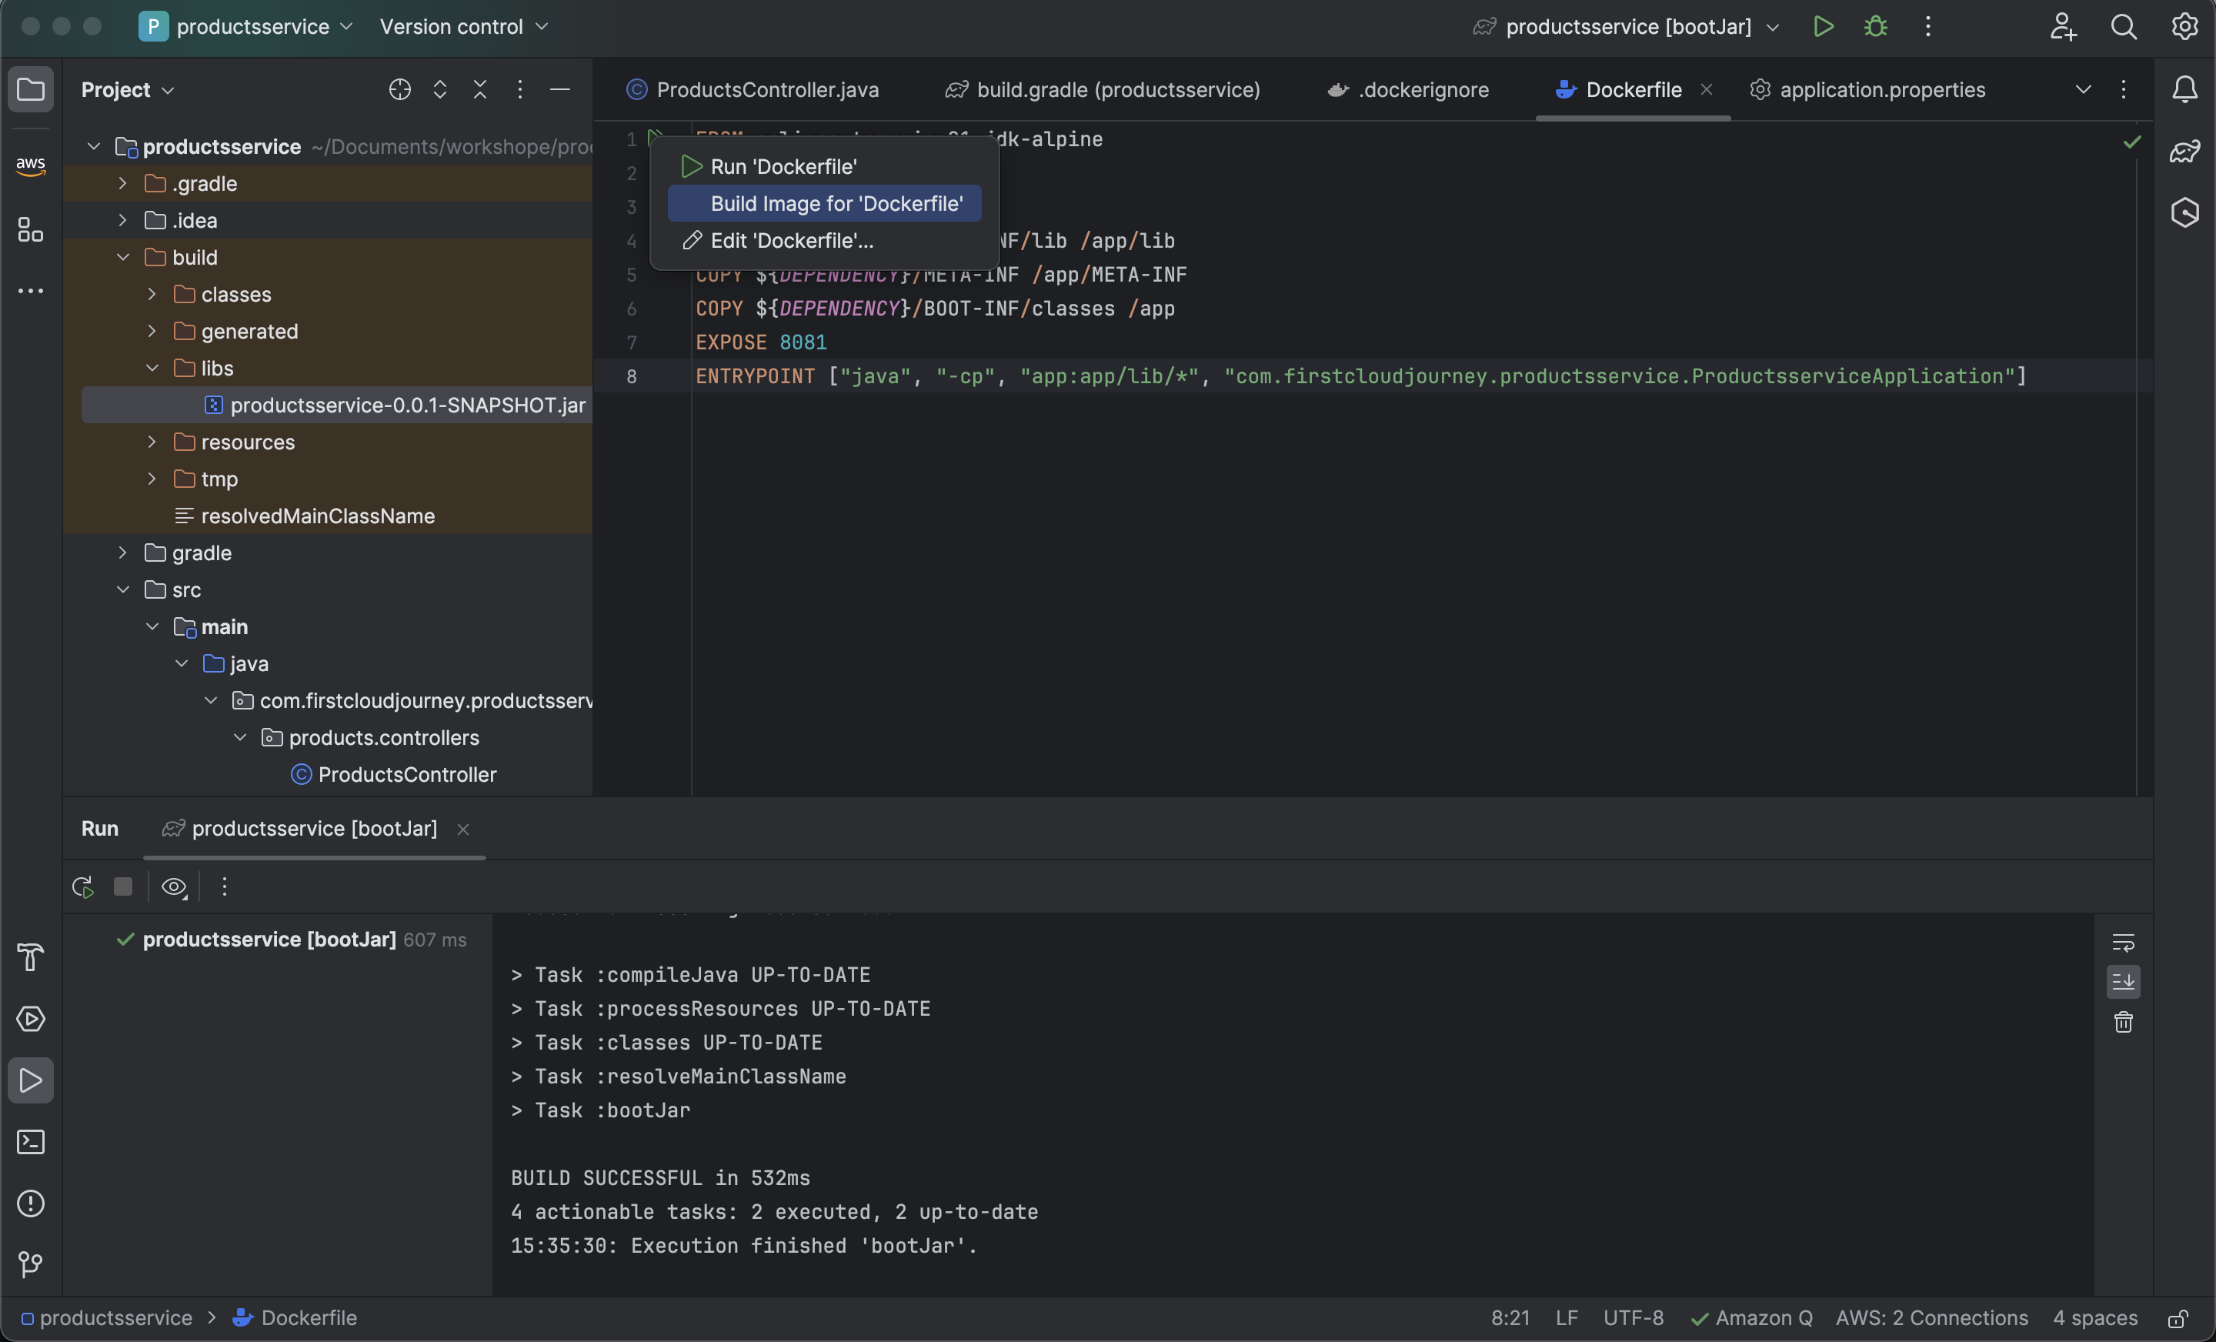Collapse the build folder
The height and width of the screenshot is (1342, 2216).
click(123, 257)
